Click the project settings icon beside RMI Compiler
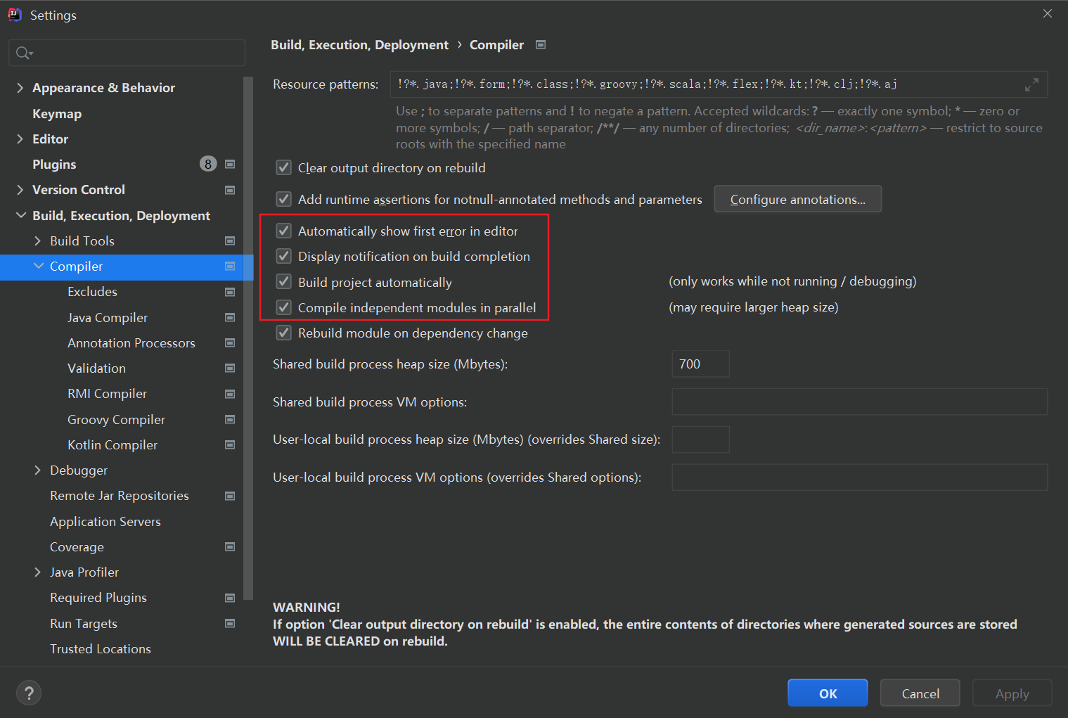This screenshot has height=718, width=1068. [x=230, y=394]
